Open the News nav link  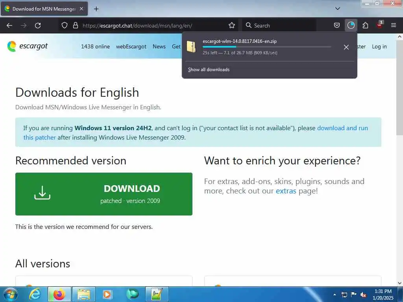[x=159, y=46]
